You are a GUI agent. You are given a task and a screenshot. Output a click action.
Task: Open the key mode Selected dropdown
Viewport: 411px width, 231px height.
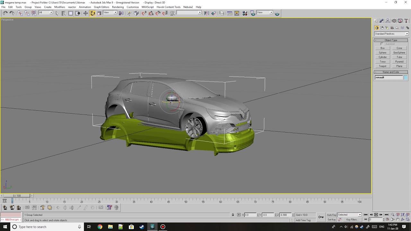click(x=349, y=215)
